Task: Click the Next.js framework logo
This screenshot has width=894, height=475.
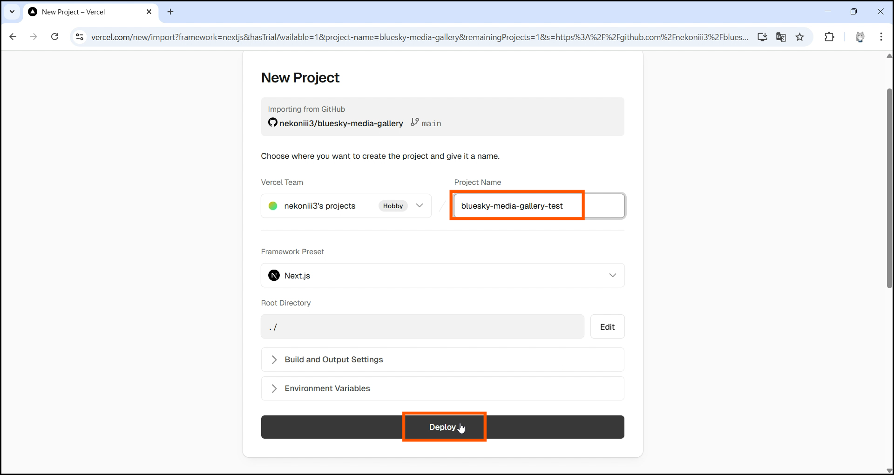Action: point(274,275)
